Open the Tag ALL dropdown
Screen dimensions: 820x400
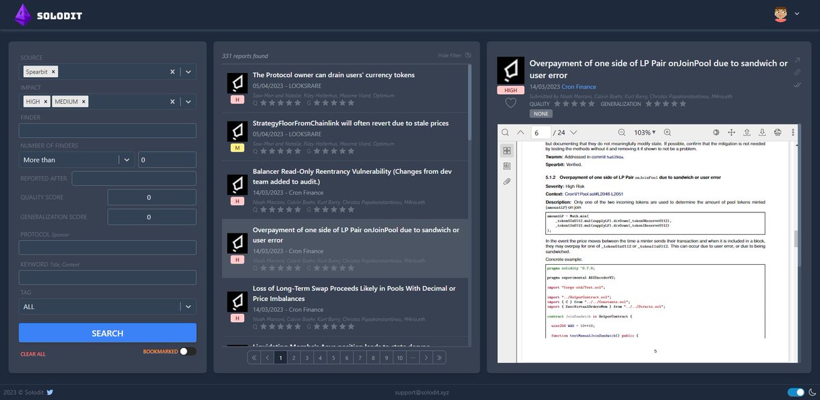pos(107,306)
